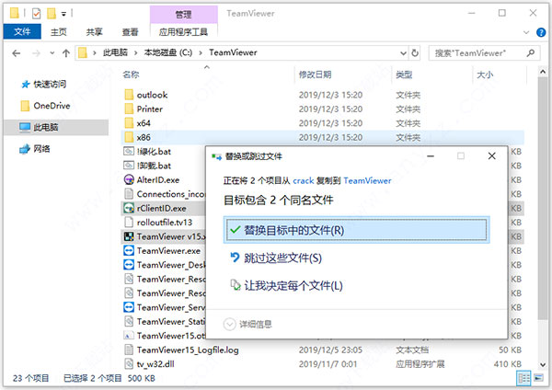552x390 pixels.
Task: Select the !绿化.bat file icon
Action: (x=129, y=152)
